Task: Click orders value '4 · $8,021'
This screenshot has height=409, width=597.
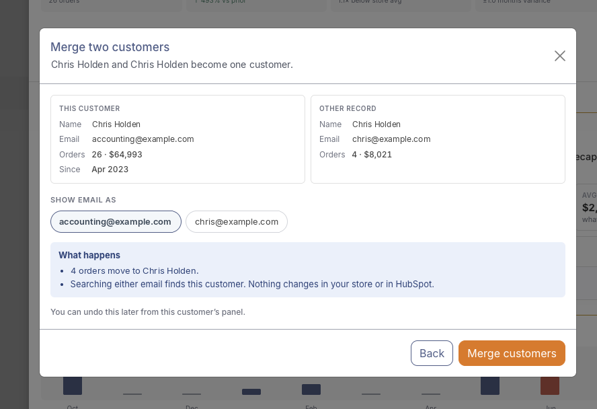Action: tap(372, 154)
